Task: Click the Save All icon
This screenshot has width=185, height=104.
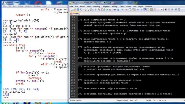Action: click(x=81, y=10)
